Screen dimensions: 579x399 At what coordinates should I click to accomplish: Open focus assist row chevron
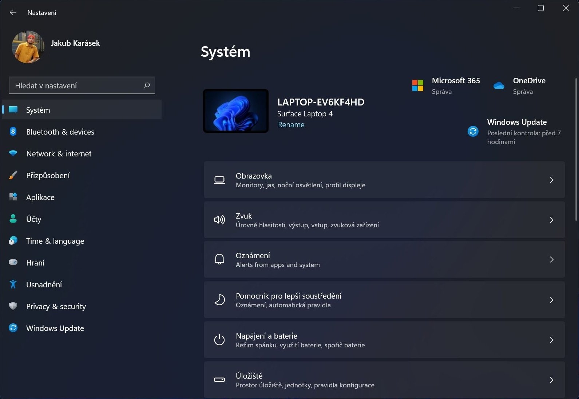552,300
